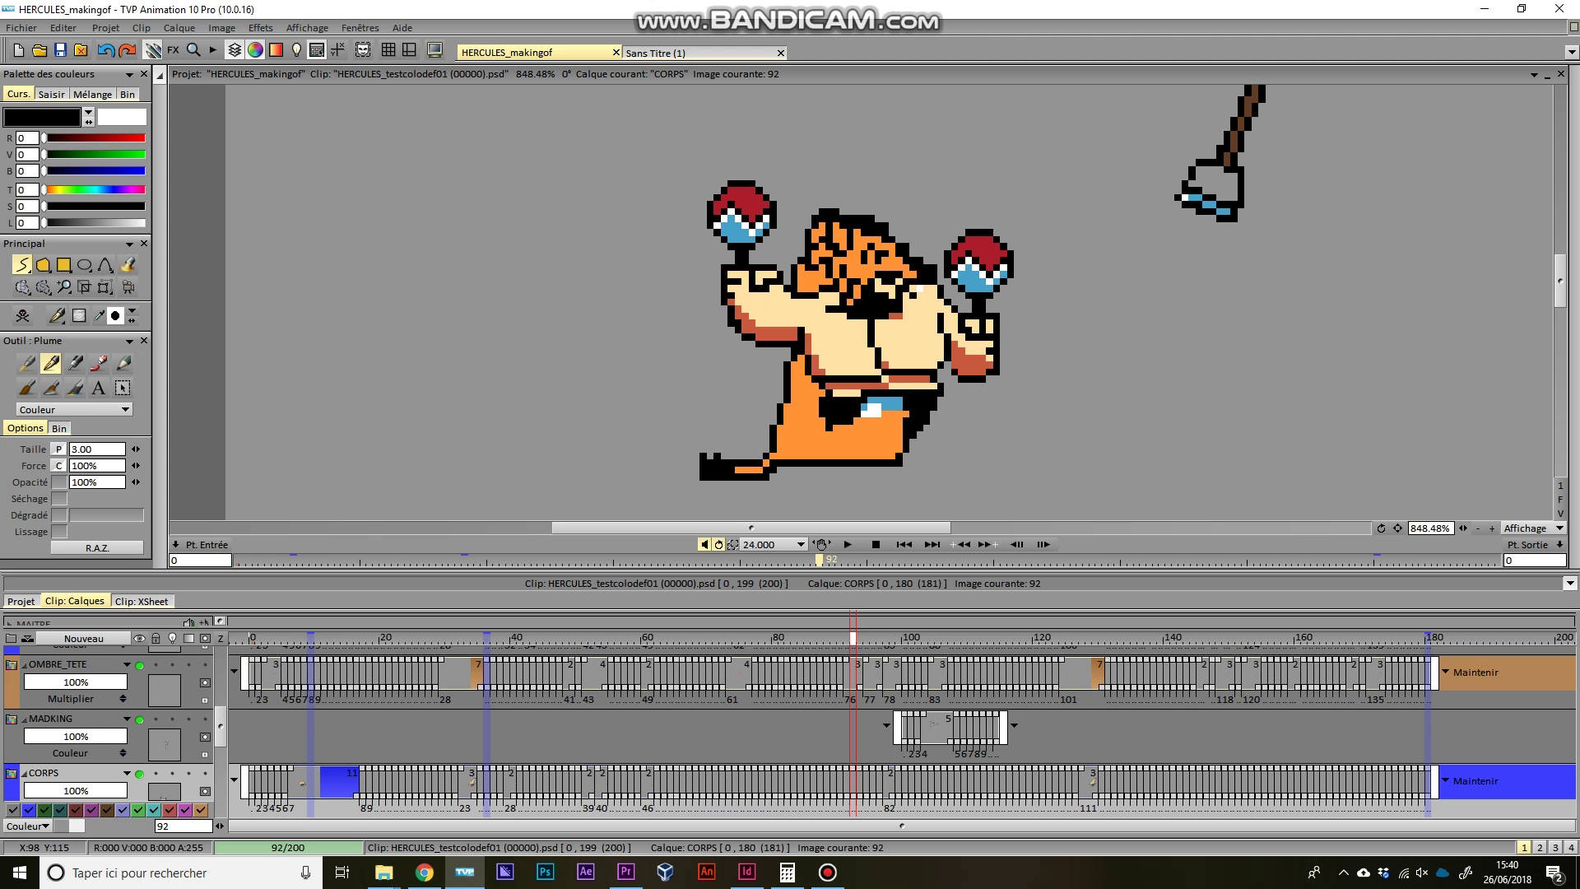Click the Undo arrow icon
This screenshot has height=889, width=1580.
coord(105,50)
